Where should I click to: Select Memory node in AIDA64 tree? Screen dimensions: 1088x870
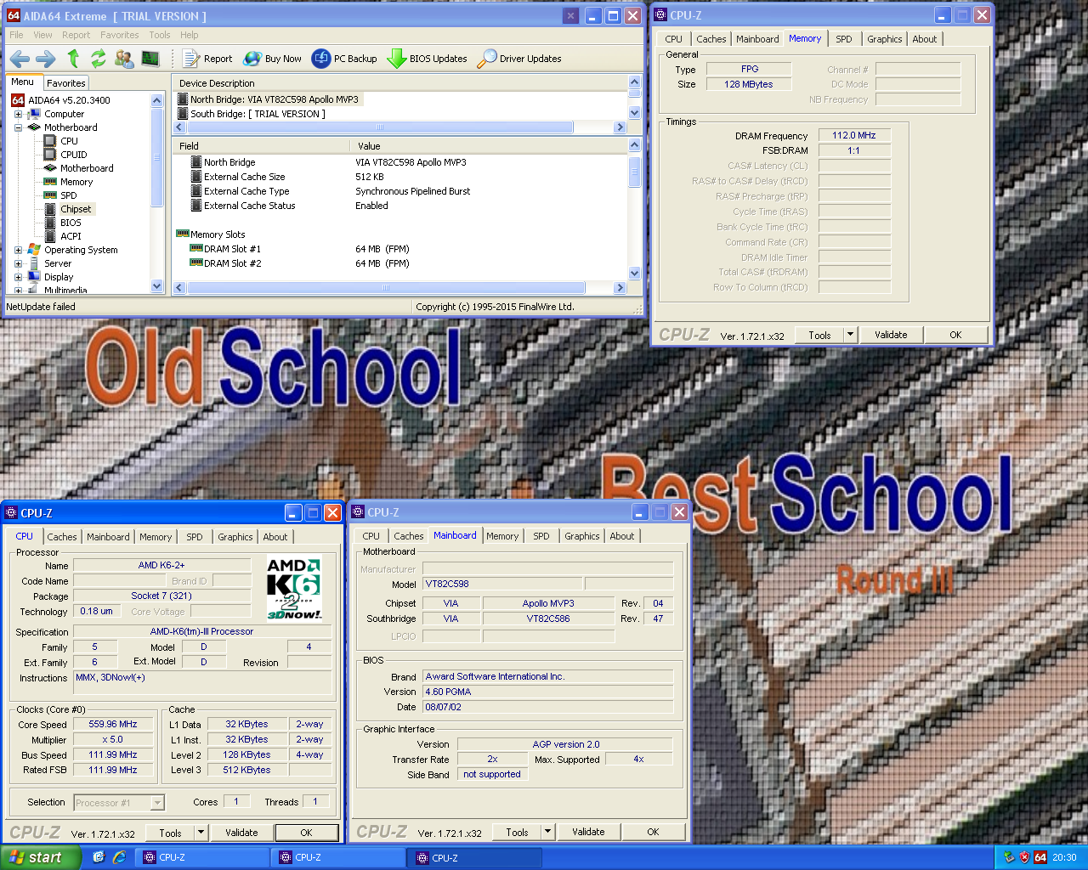point(76,182)
